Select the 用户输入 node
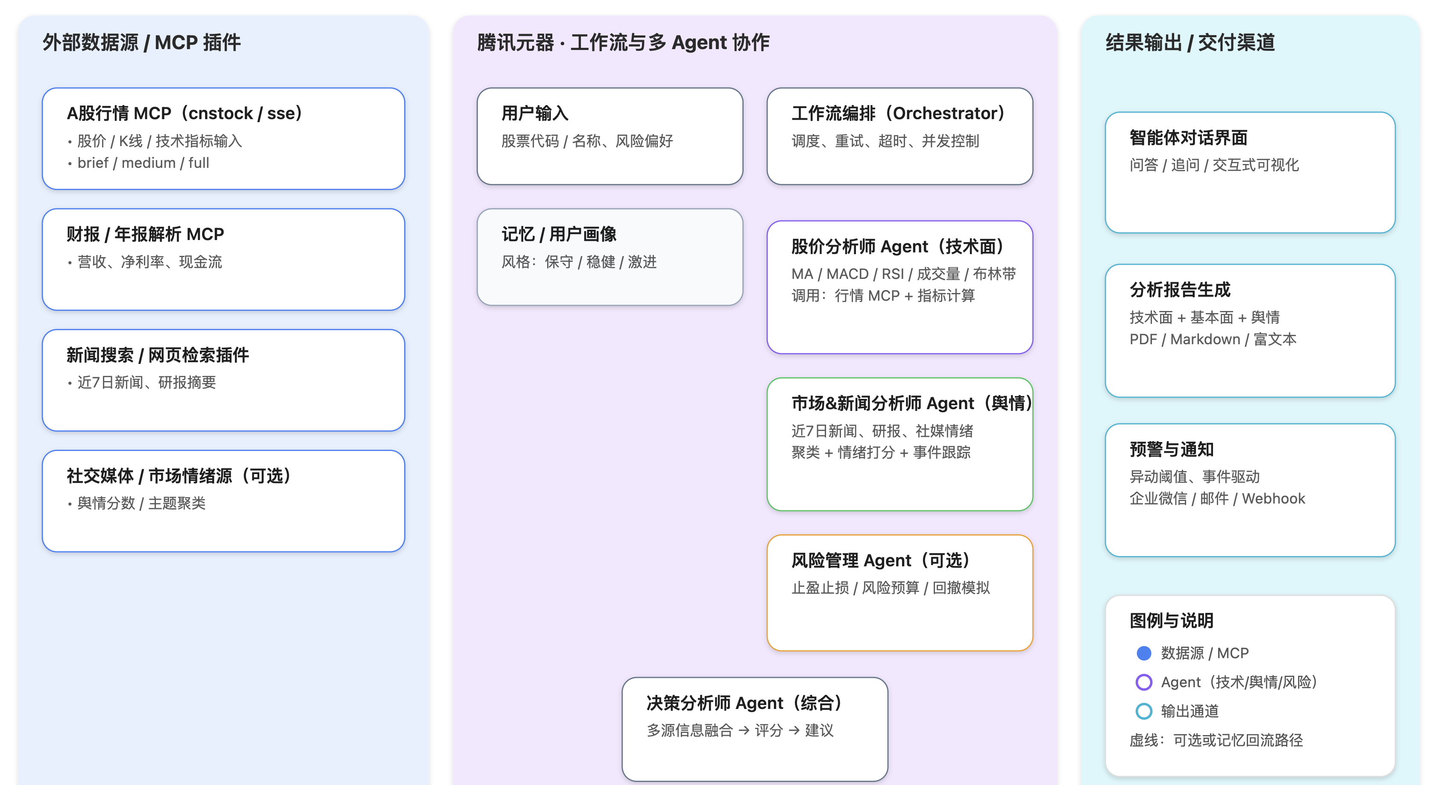The image size is (1430, 785). 610,136
